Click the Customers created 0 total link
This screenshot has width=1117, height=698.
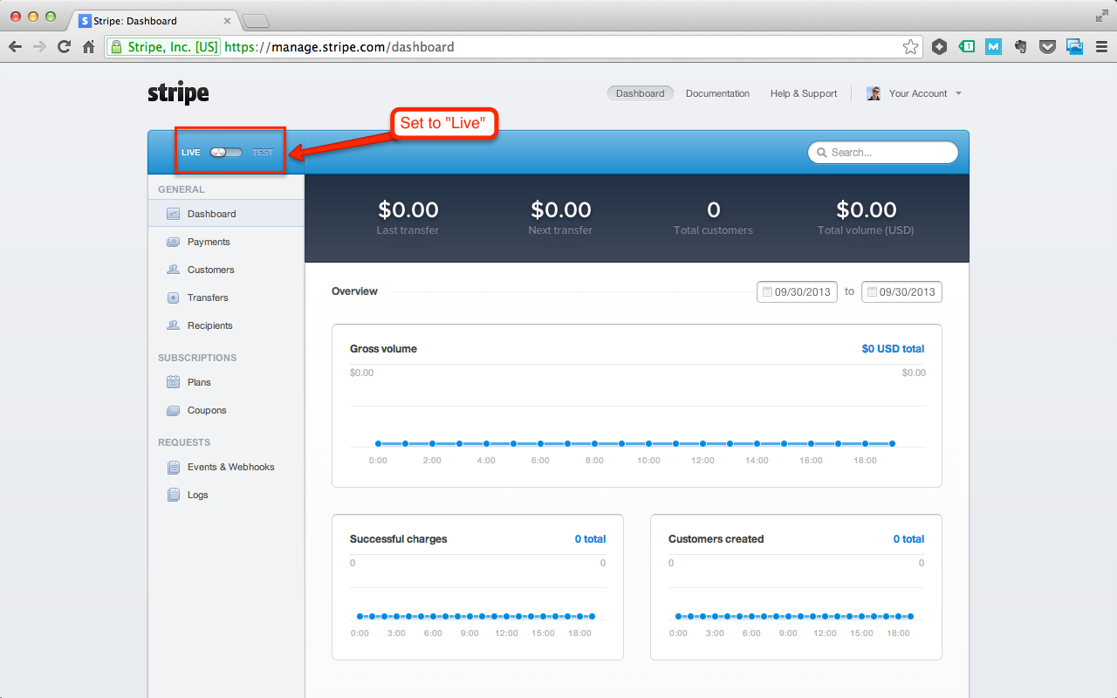pyautogui.click(x=908, y=539)
